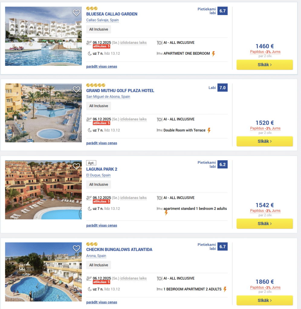Toggle the All Inclusive filter tag on Laguna Park 2
Screen dimensions: 301x309
point(99,184)
